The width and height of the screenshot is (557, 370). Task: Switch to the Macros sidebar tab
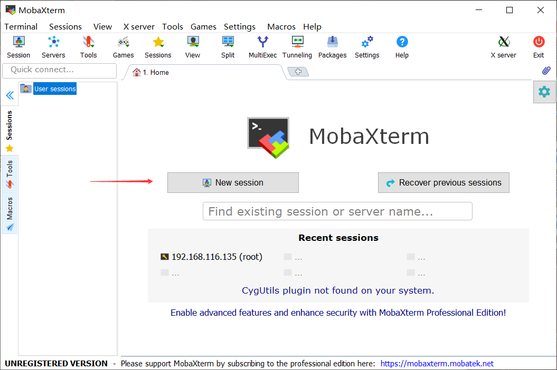pos(10,213)
